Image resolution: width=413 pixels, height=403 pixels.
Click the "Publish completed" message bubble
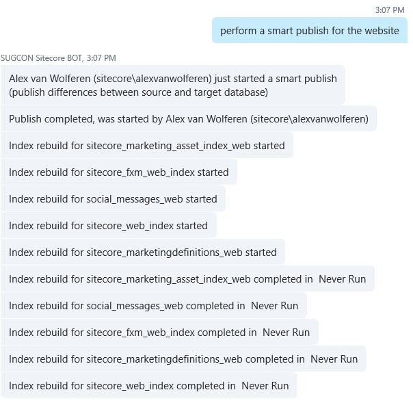pyautogui.click(x=188, y=119)
